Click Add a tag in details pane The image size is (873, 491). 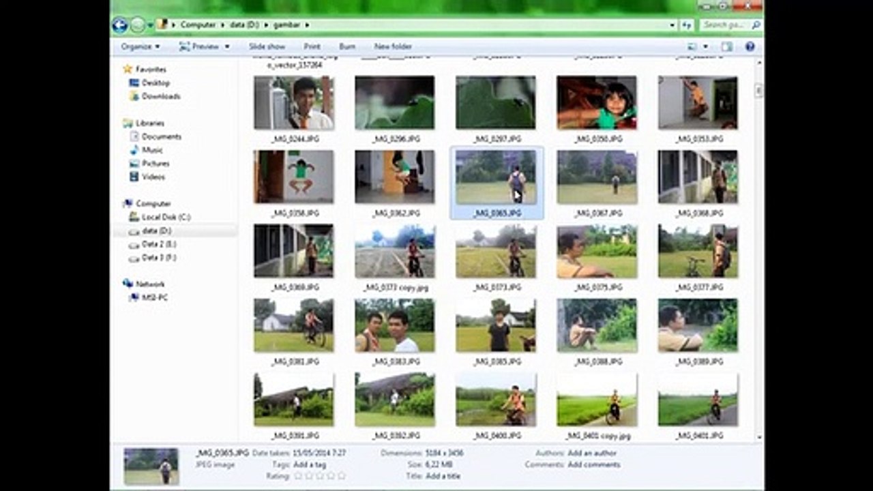[x=310, y=464]
